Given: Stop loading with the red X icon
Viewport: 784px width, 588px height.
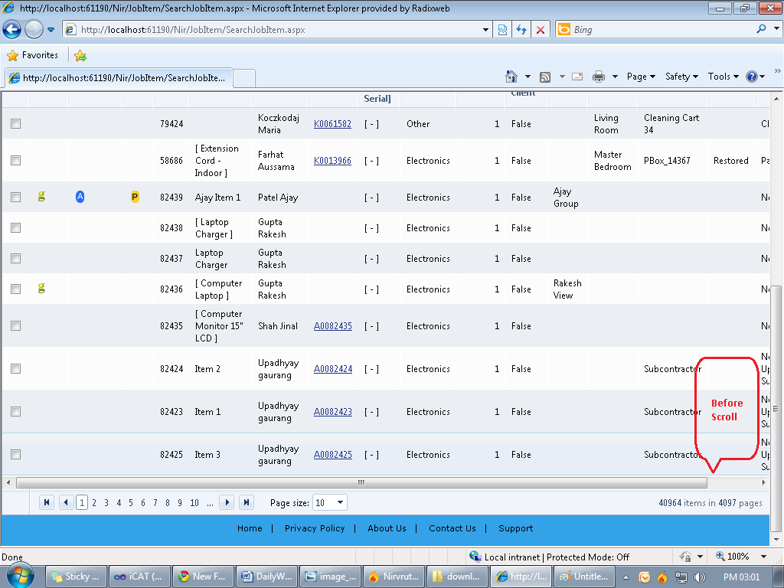Looking at the screenshot, I should [541, 30].
